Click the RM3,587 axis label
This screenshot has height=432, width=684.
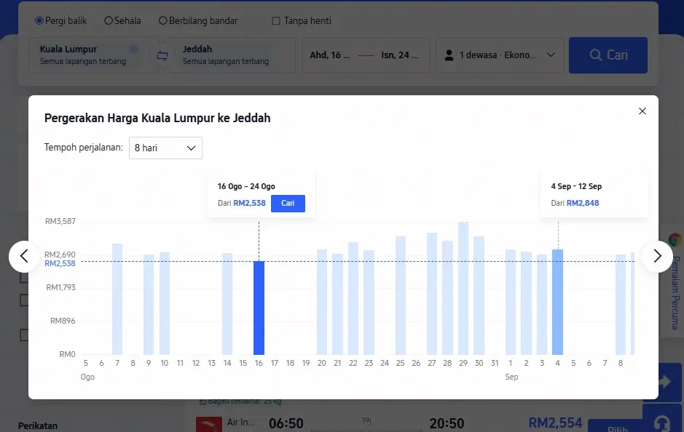coord(60,221)
